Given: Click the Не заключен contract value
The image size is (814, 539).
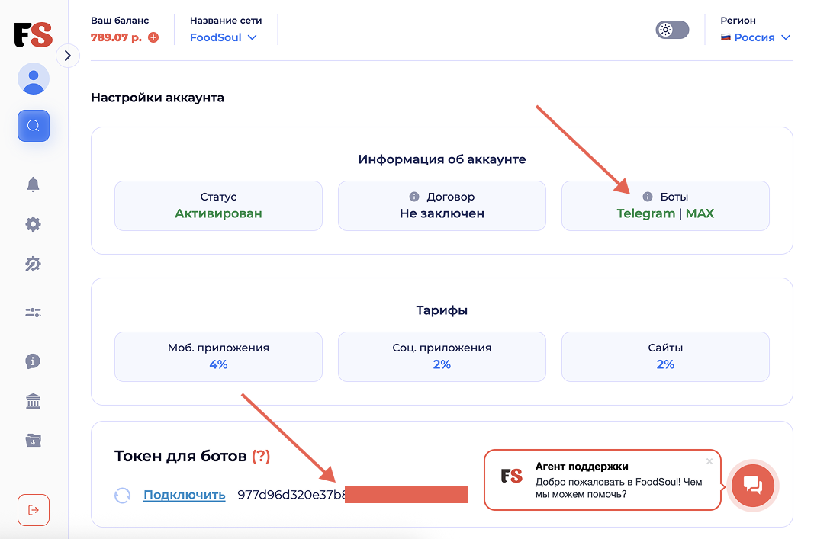Looking at the screenshot, I should [x=442, y=213].
